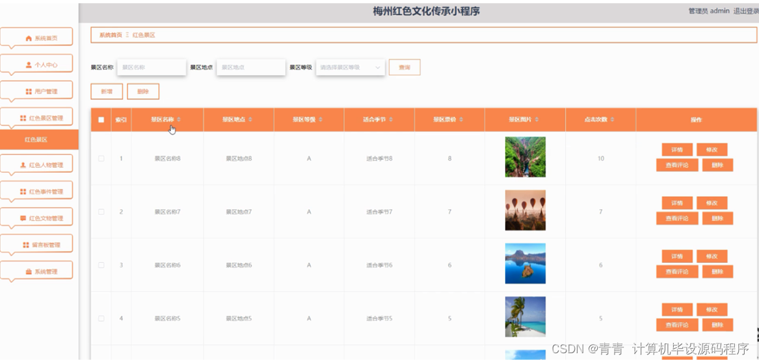Image resolution: width=759 pixels, height=361 pixels.
Task: Focus the 景区名称 search input
Action: pos(152,68)
